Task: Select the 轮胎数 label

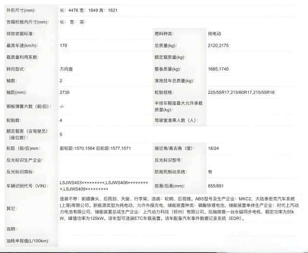Action: [13, 120]
